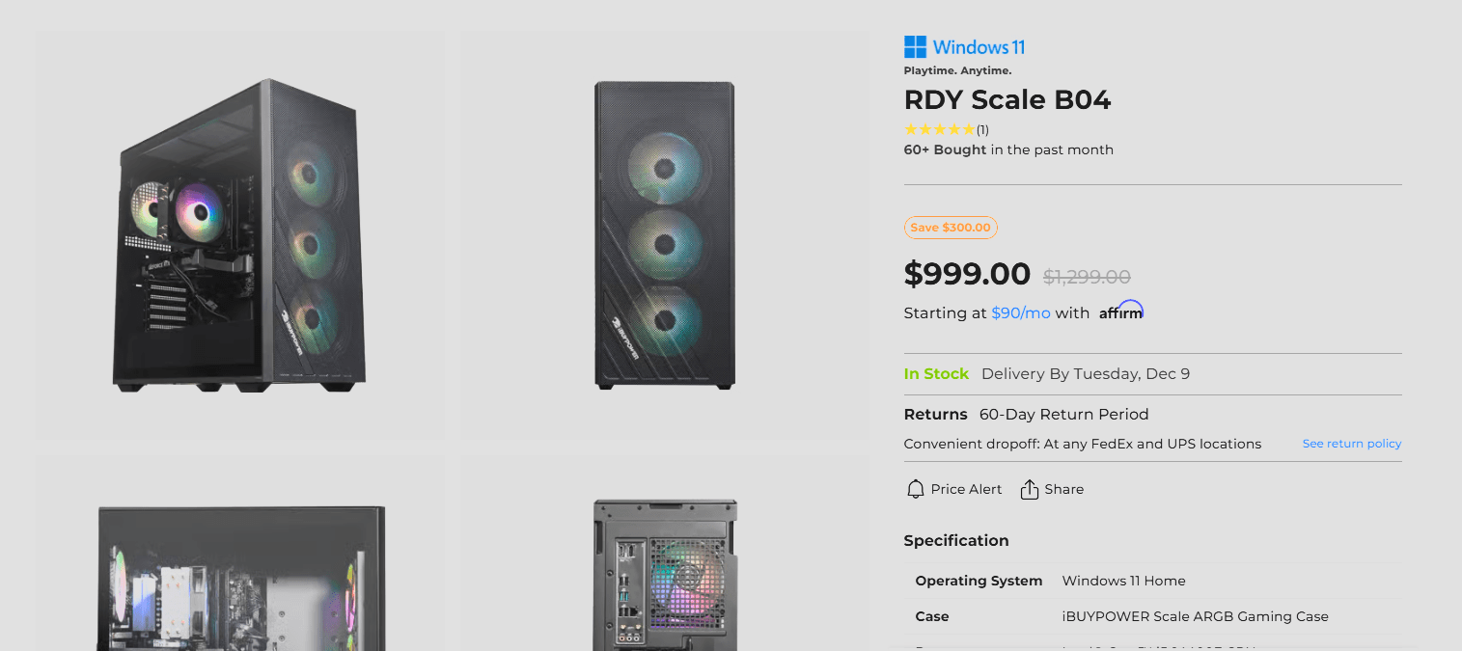Click the Share arrow icon
This screenshot has height=651, width=1462.
pyautogui.click(x=1030, y=489)
